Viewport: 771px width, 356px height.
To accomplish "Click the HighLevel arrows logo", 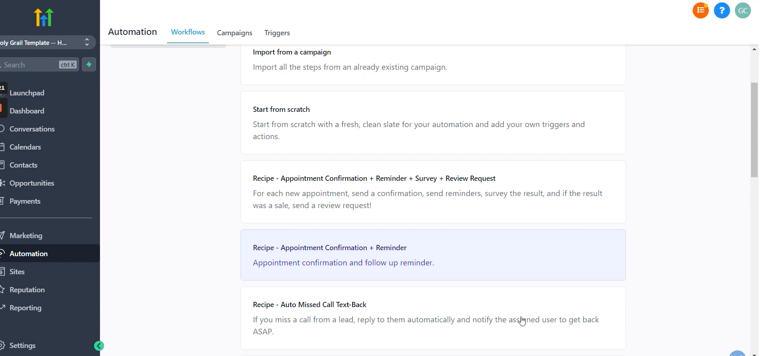I will (44, 17).
